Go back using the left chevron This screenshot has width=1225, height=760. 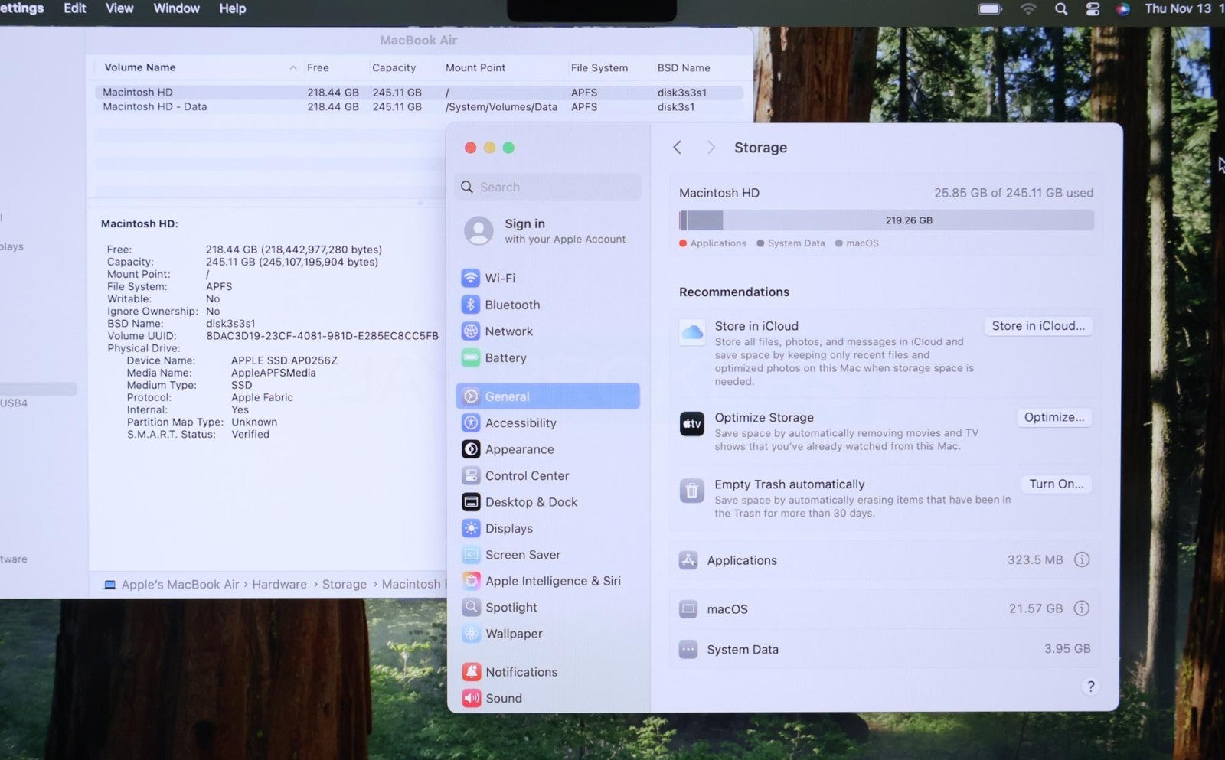[x=677, y=147]
